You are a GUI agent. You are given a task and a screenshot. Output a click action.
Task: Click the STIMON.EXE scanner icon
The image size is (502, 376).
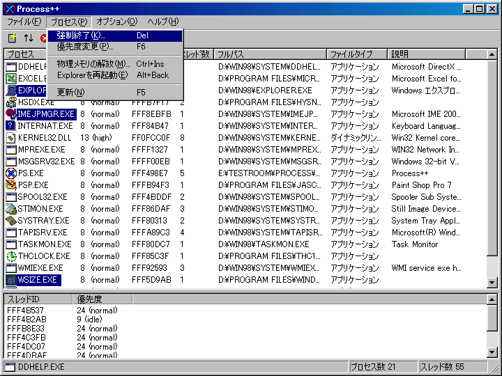11,208
